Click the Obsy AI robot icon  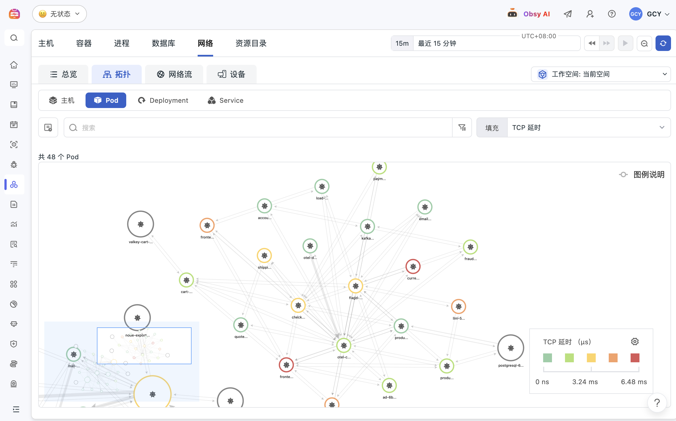pos(512,14)
